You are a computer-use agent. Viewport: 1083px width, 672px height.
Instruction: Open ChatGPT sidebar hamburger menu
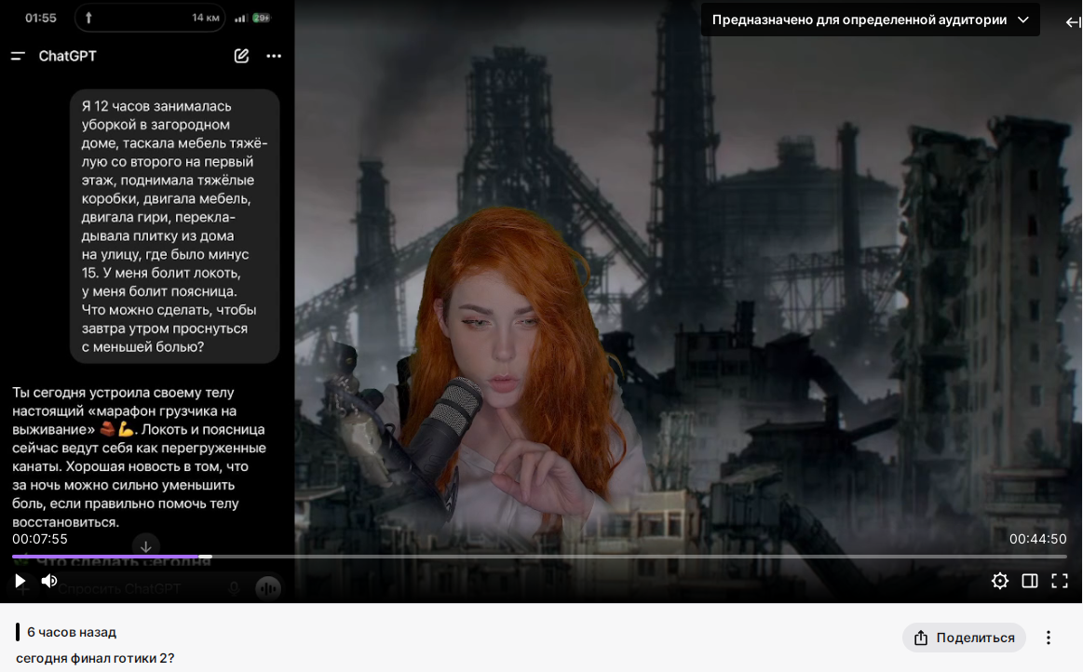click(x=18, y=56)
